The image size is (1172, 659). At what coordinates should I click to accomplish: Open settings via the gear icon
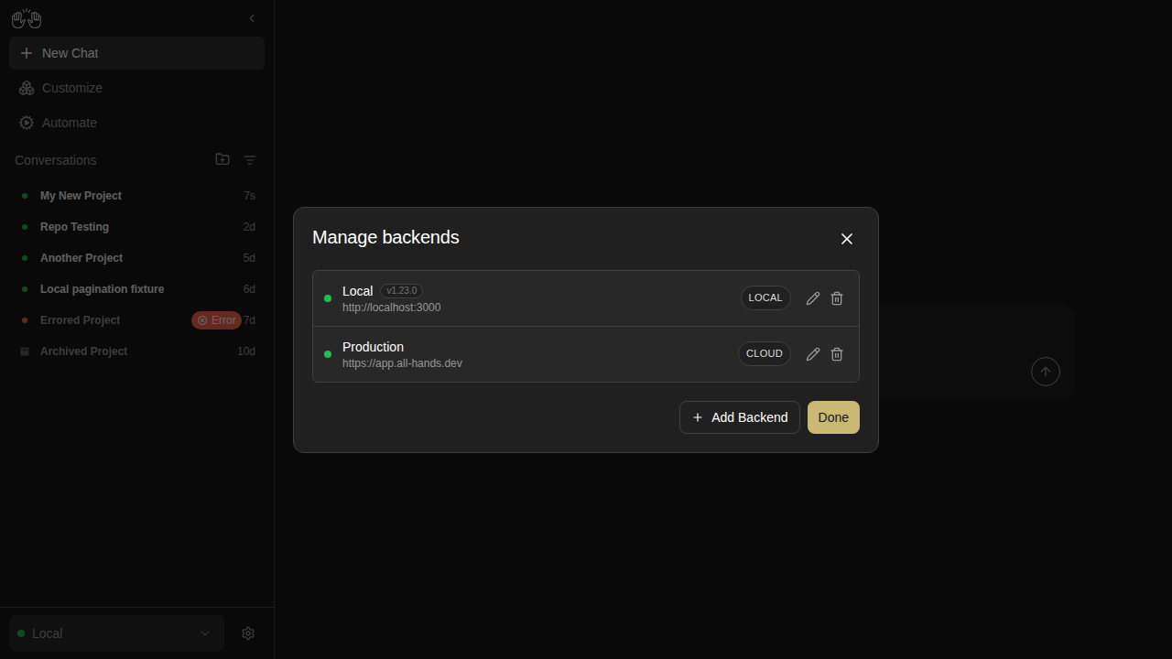248,633
